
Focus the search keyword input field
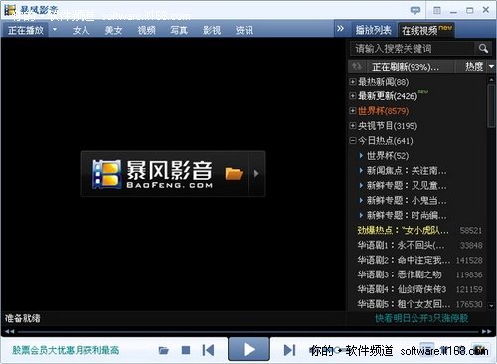[x=413, y=49]
